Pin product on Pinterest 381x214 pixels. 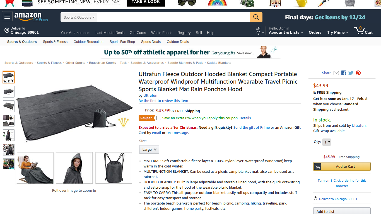358,73
